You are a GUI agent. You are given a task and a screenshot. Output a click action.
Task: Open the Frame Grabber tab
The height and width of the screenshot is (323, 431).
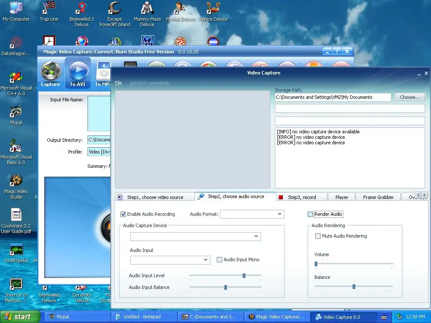378,197
